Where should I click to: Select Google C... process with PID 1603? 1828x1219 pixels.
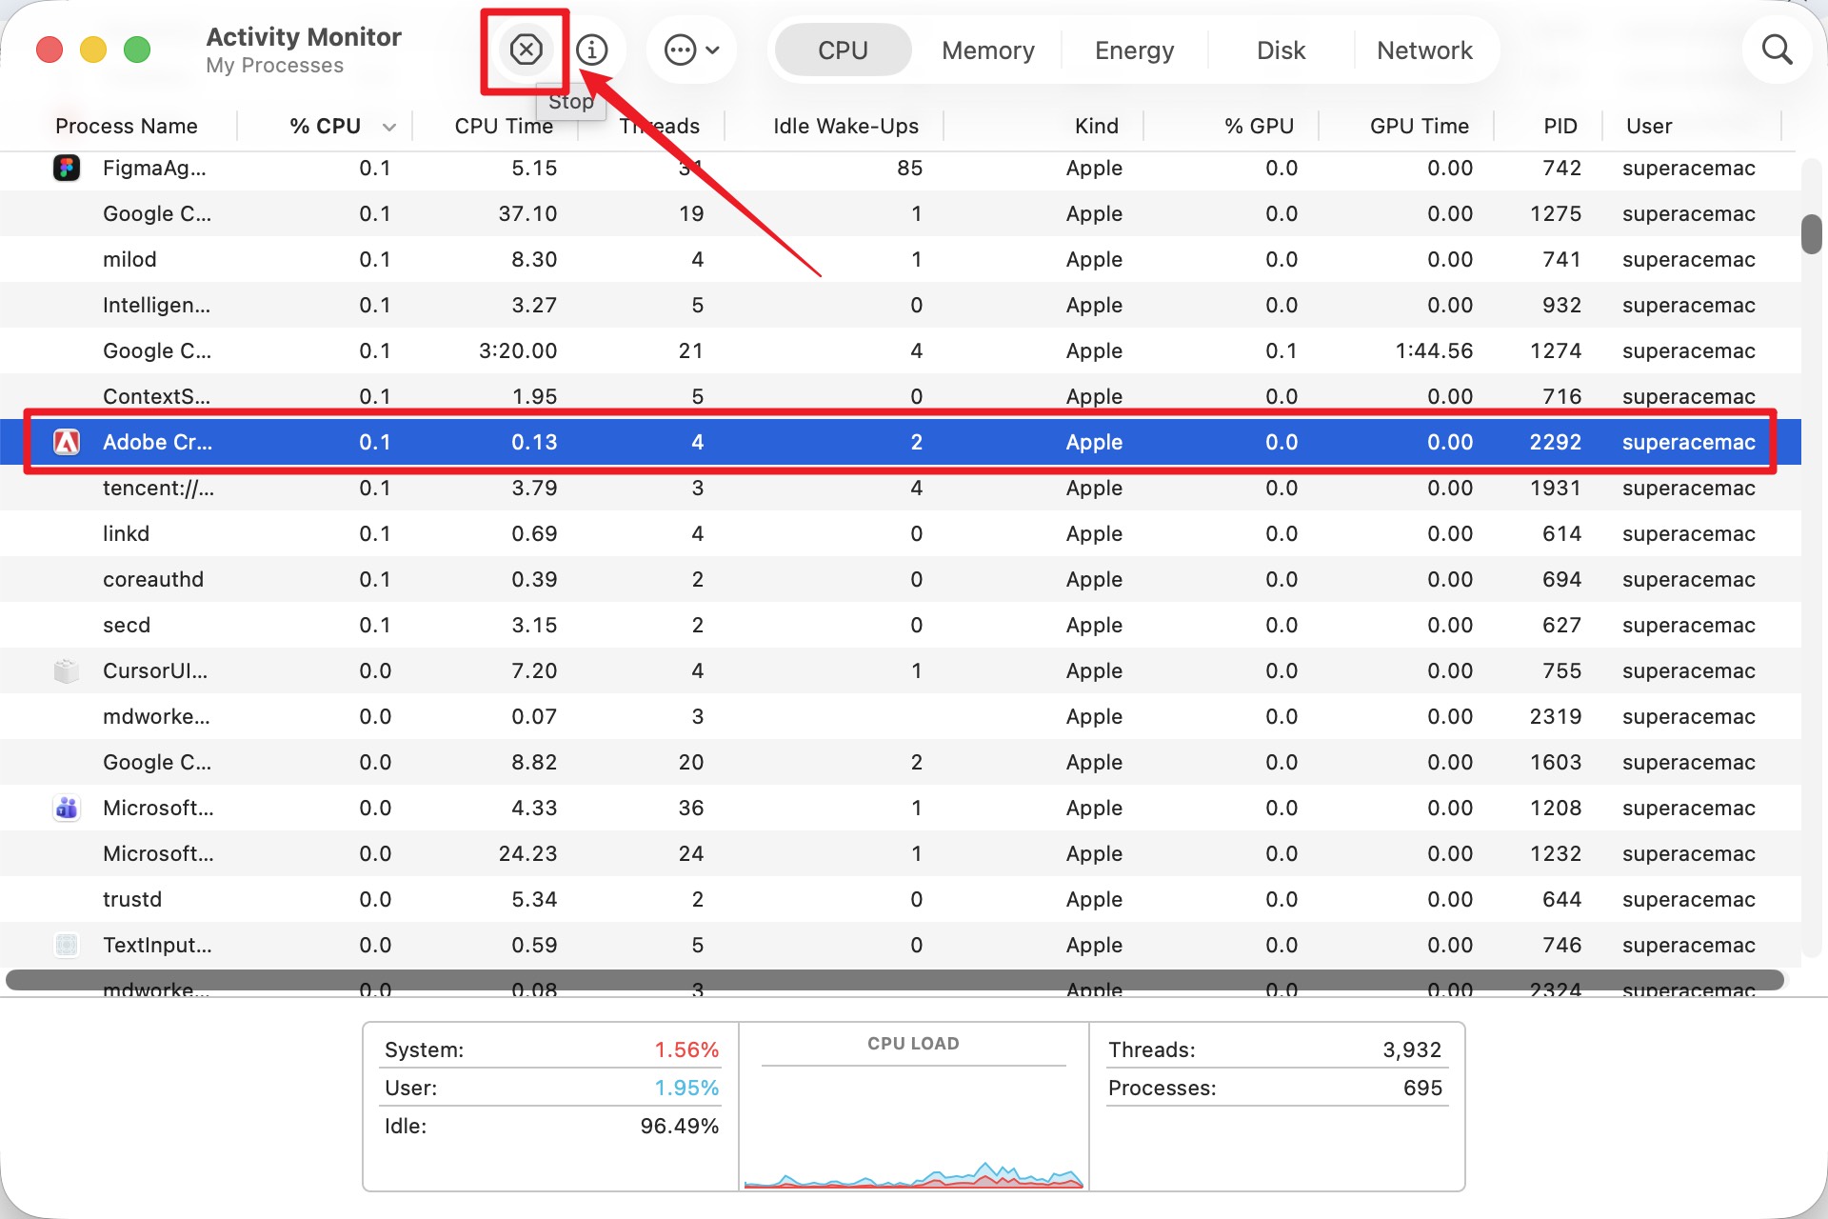pos(901,762)
